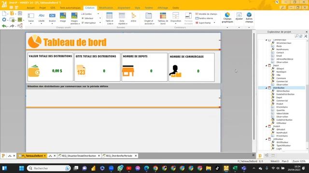Insert a Saisie edit control
The width and height of the screenshot is (309, 173).
tap(31, 17)
